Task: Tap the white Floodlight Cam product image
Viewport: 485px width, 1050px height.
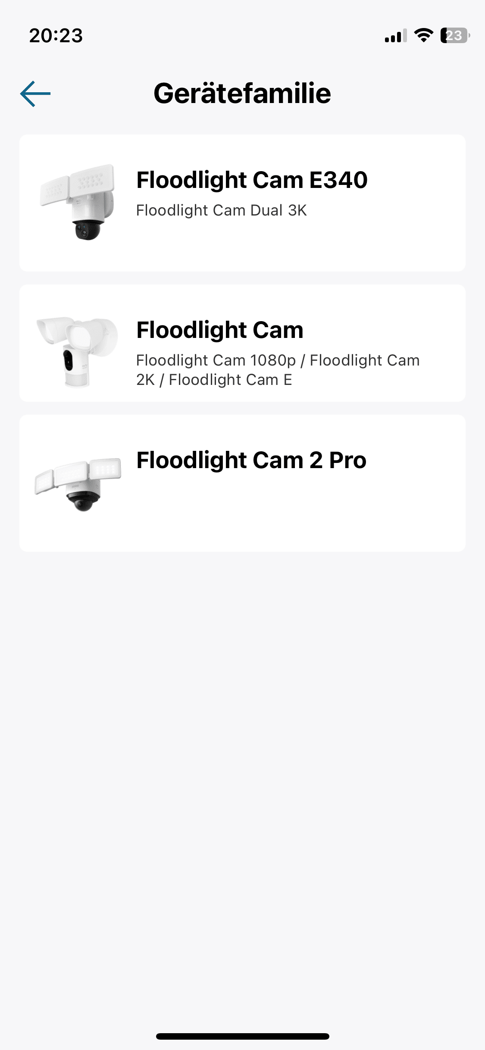Action: point(78,351)
